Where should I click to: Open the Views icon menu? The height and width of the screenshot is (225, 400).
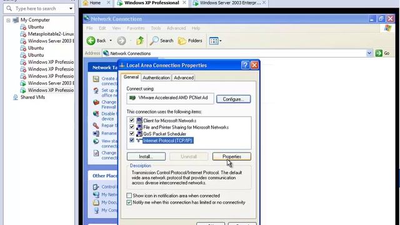pyautogui.click(x=214, y=41)
